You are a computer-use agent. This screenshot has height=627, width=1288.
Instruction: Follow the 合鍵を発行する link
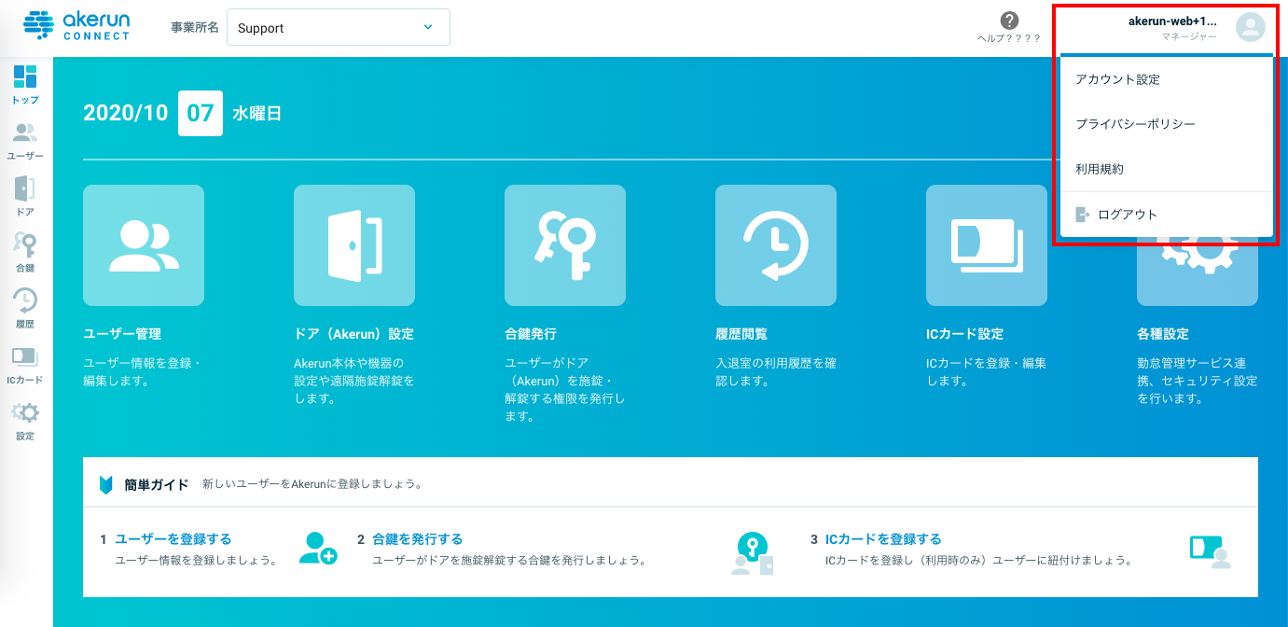[417, 539]
